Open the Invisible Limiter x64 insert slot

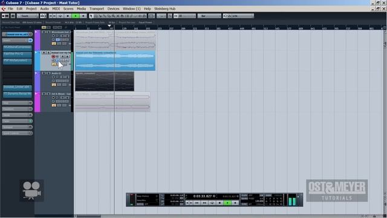18,87
